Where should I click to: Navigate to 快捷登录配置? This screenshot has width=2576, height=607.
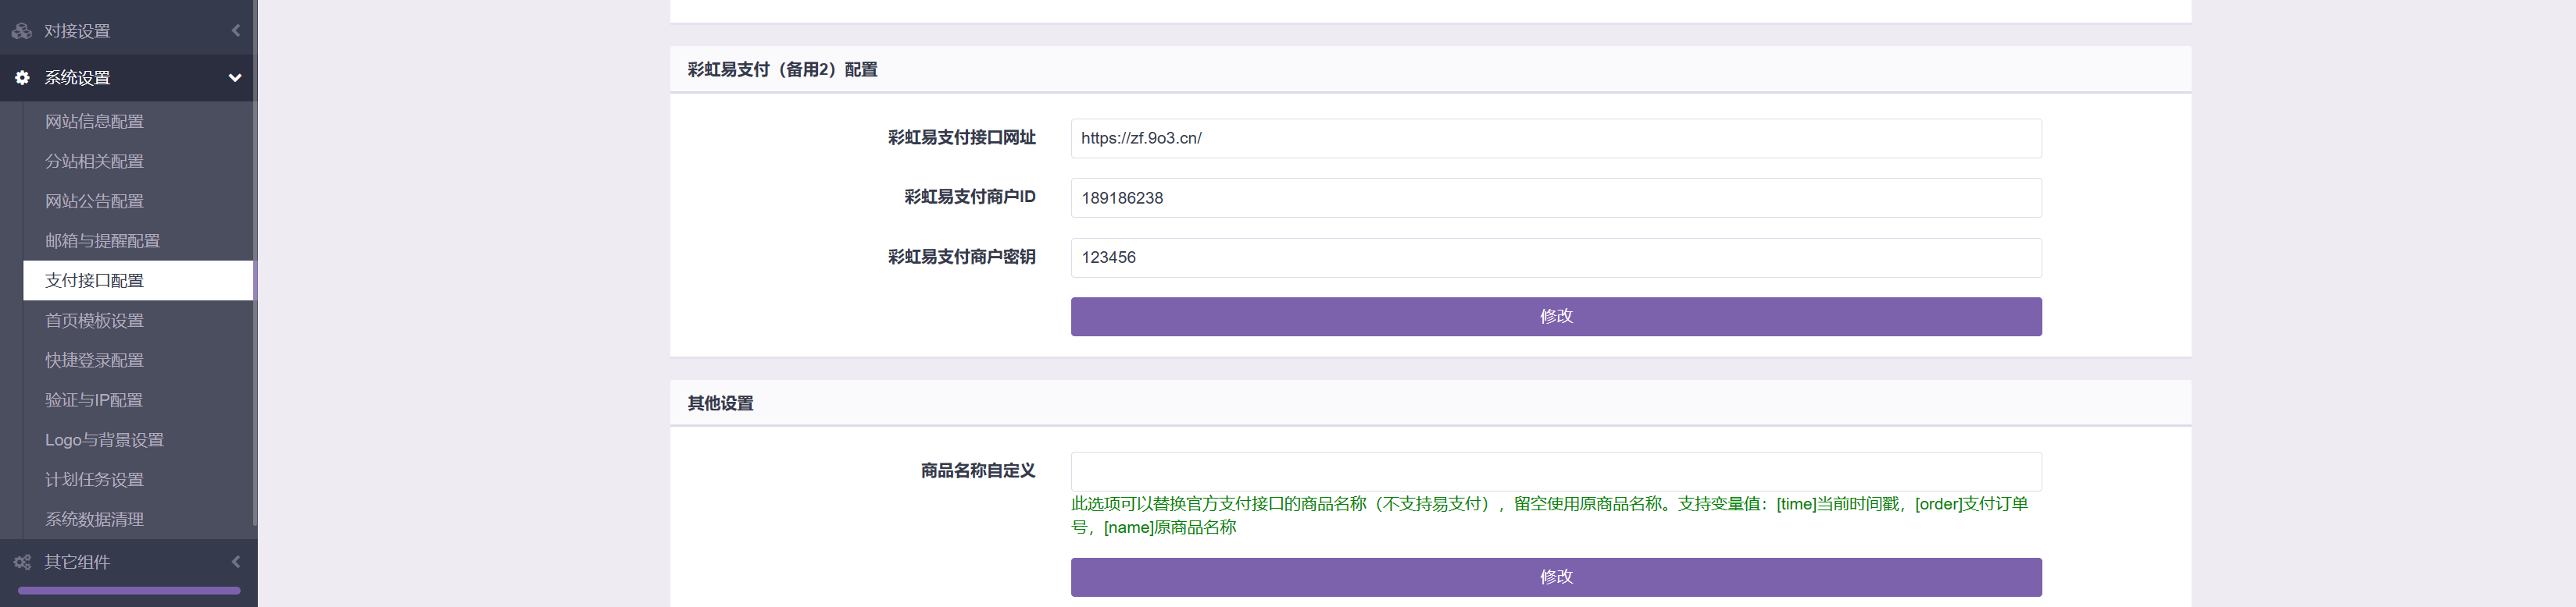tap(94, 360)
